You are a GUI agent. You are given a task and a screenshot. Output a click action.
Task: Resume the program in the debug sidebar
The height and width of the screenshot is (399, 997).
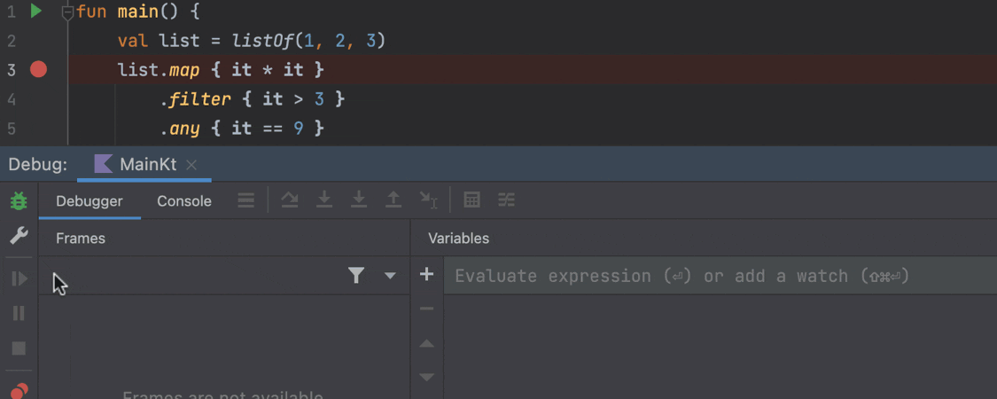(19, 278)
